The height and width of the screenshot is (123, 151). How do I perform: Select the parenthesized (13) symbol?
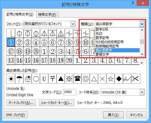pos(11,60)
